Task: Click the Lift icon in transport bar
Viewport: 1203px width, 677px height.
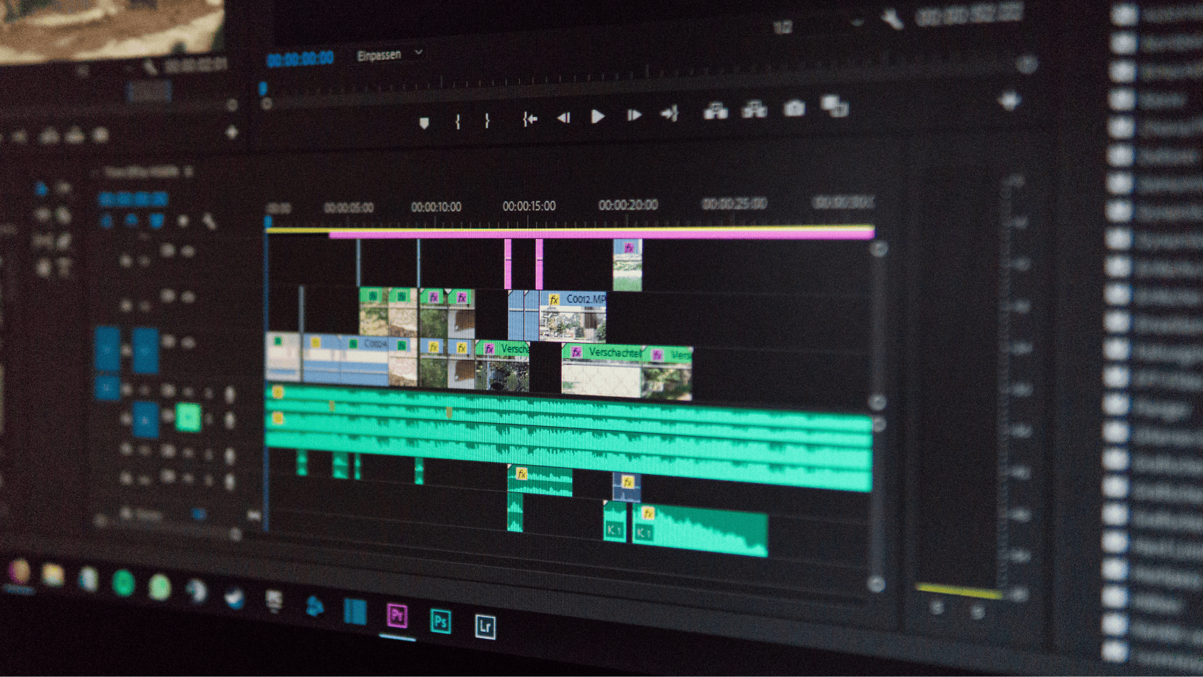Action: point(715,112)
